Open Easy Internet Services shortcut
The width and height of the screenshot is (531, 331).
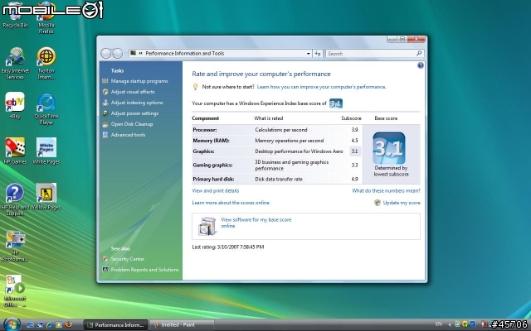point(15,64)
